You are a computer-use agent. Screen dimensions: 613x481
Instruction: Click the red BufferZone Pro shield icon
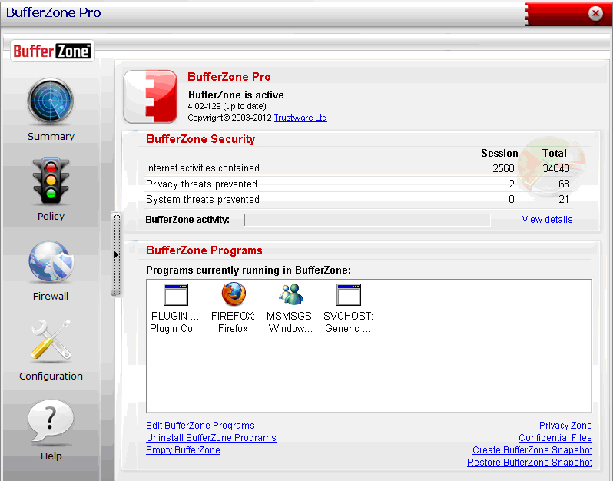coord(151,97)
